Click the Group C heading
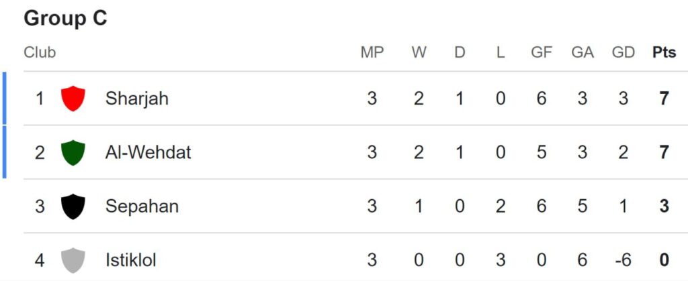 click(65, 18)
